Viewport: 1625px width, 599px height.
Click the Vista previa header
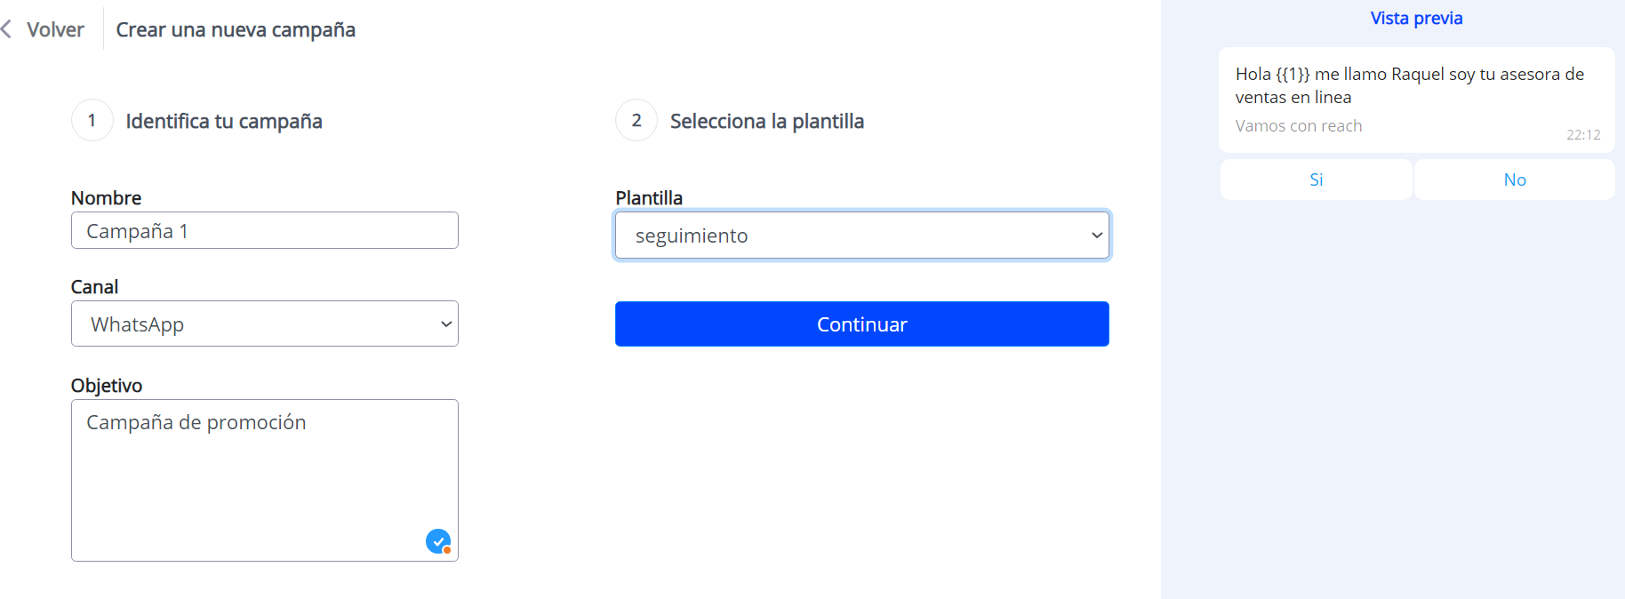1416,17
